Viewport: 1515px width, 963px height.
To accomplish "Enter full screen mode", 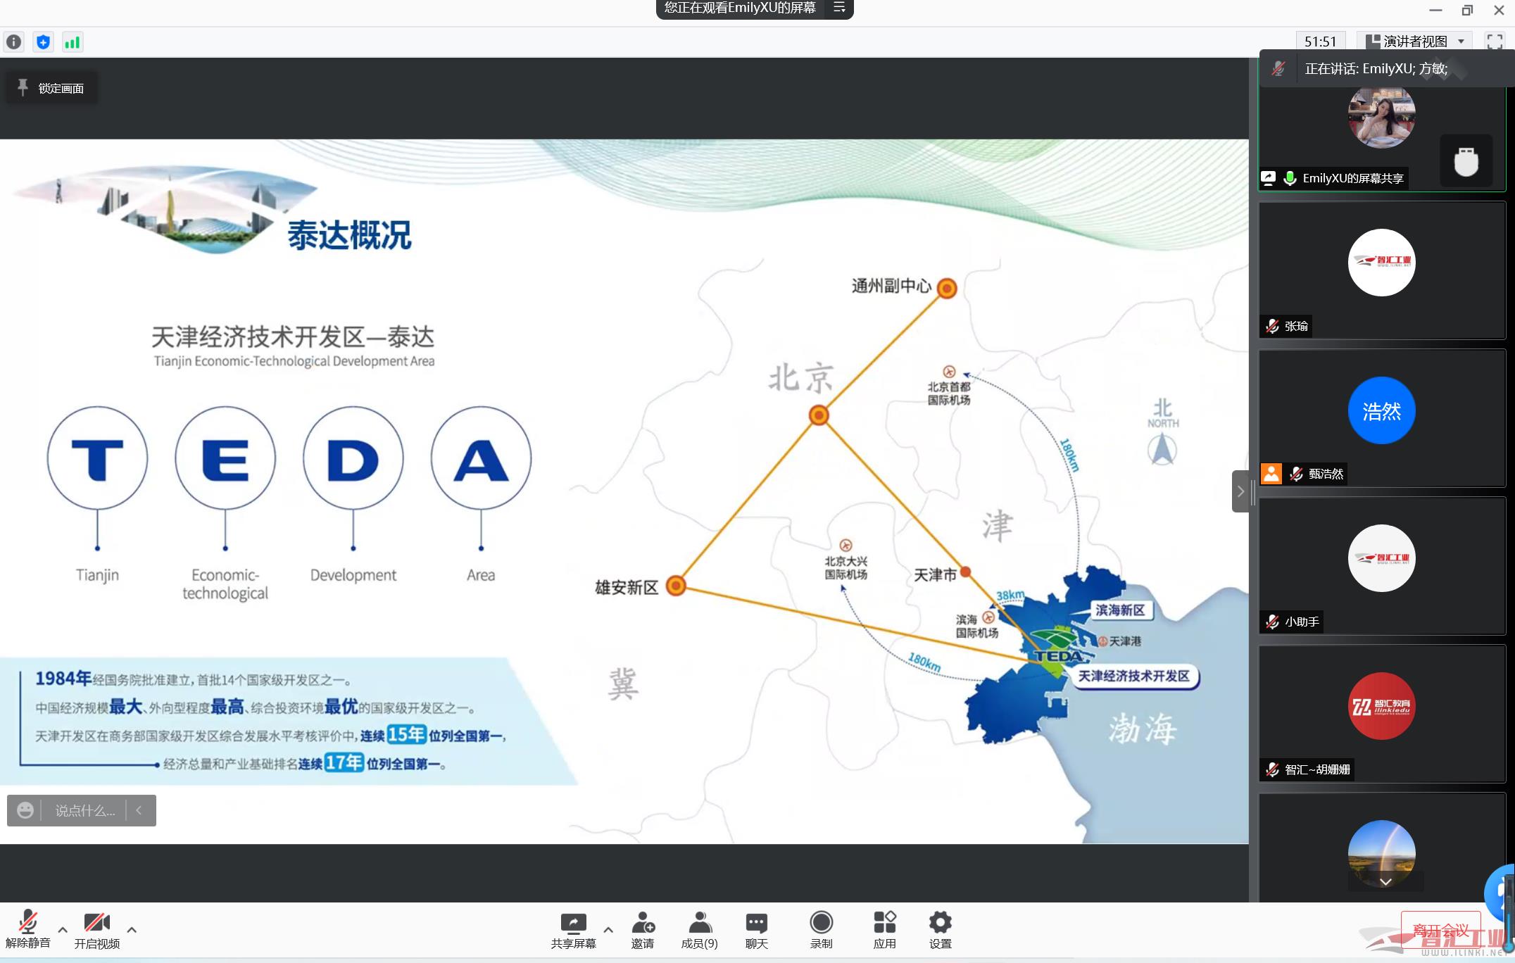I will 1495,42.
